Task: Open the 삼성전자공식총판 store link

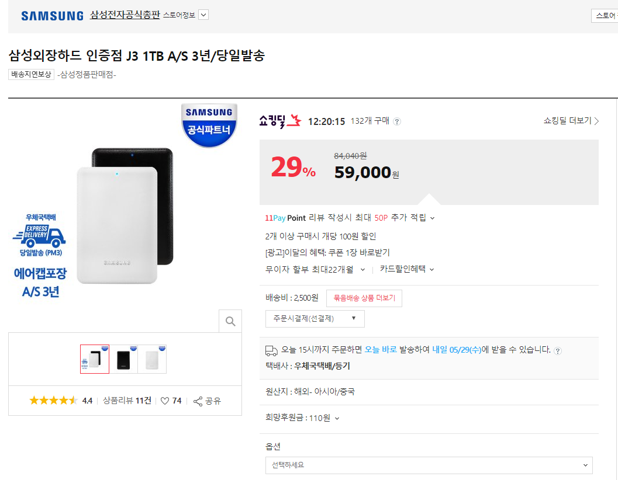Action: pos(125,15)
